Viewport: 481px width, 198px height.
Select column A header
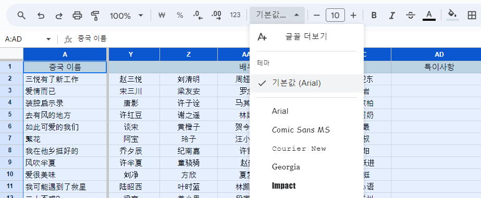(x=65, y=55)
